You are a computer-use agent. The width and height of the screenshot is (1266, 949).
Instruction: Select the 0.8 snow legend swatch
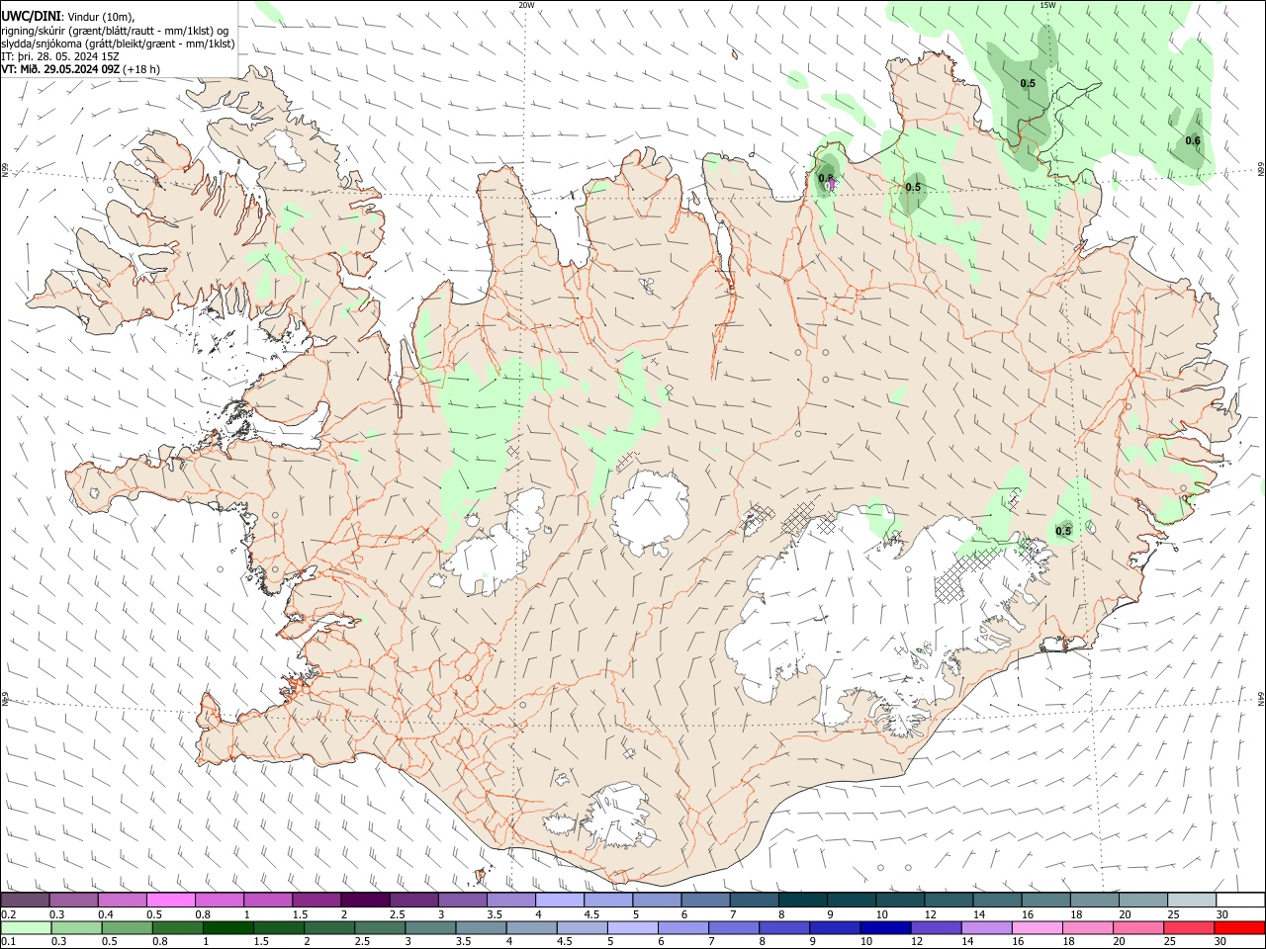click(x=220, y=900)
